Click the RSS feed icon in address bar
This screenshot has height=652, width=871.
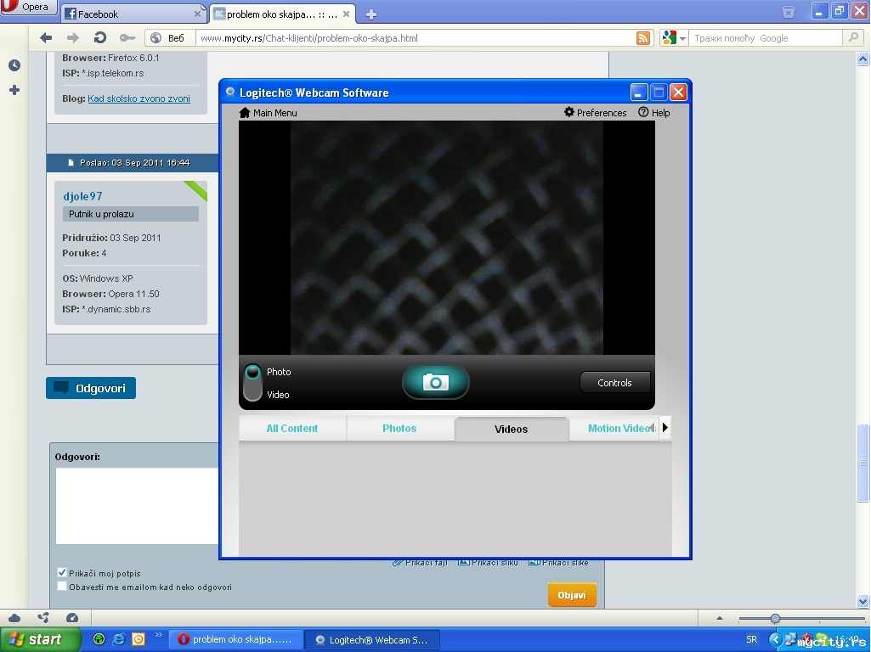(643, 37)
